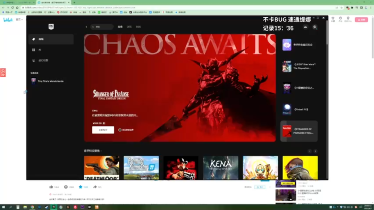374x210 pixels.
Task: Open Chrome's three-dot menu
Action: (x=371, y=7)
